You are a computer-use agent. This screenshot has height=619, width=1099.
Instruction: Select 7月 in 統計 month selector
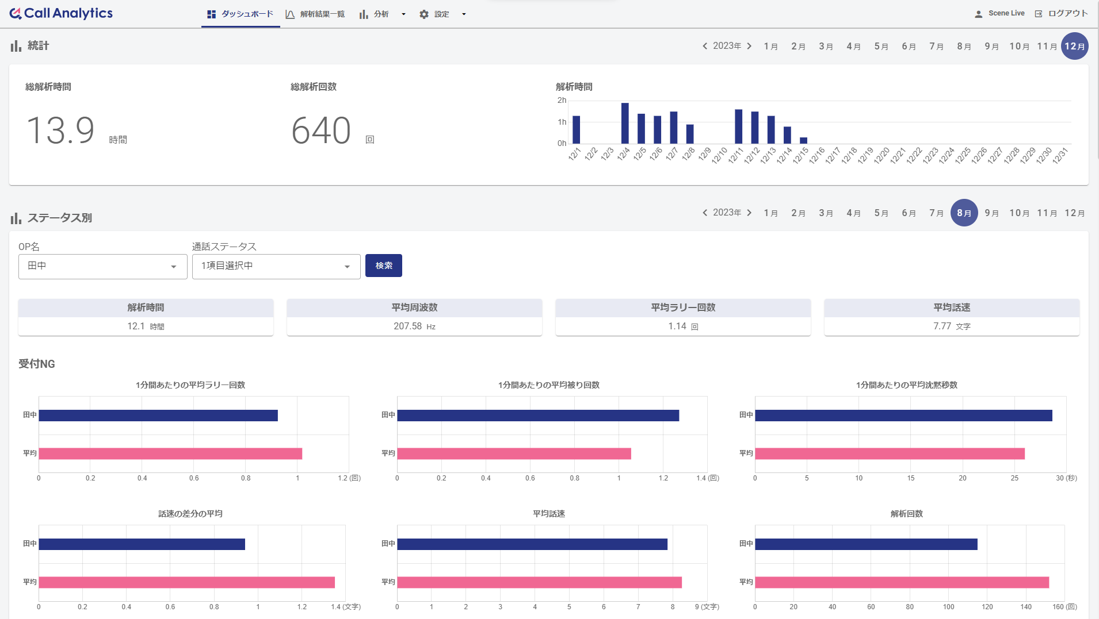pyautogui.click(x=937, y=46)
